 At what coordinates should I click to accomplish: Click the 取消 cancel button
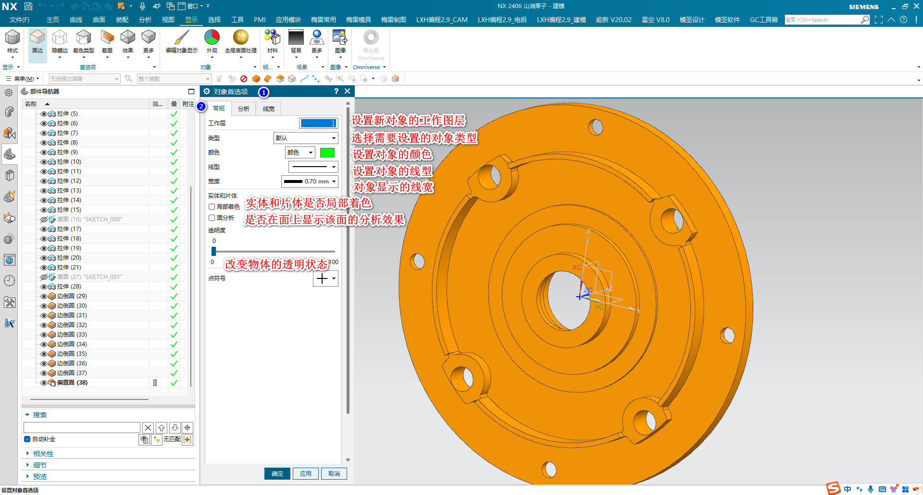tap(334, 474)
